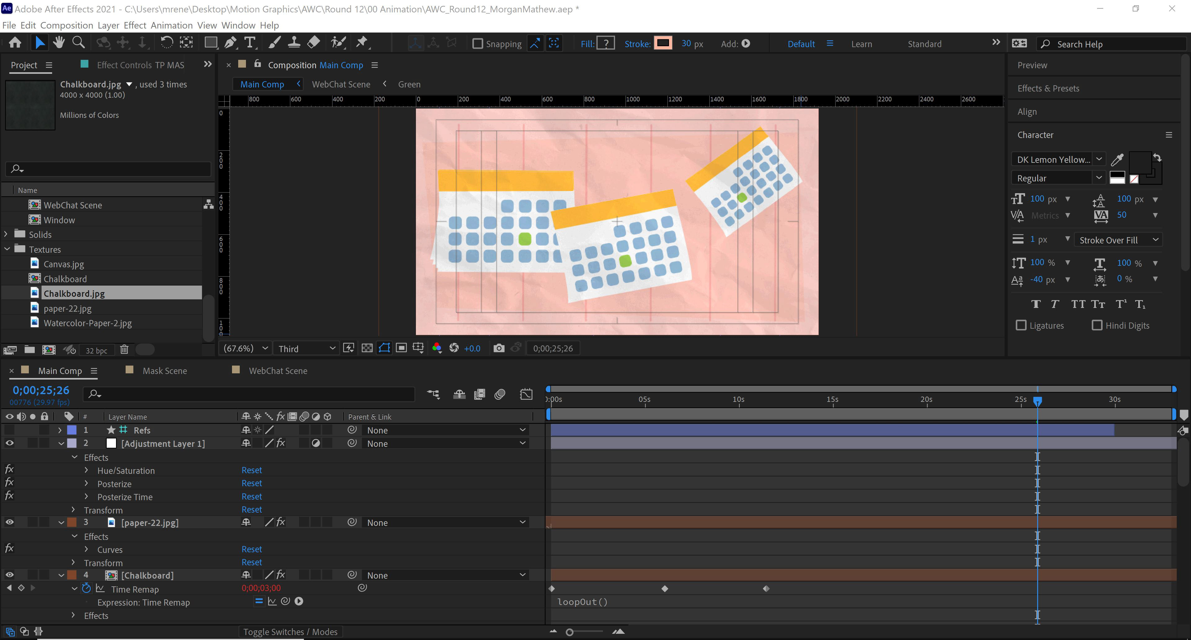Switch to the Mask Scene timeline tab
This screenshot has width=1191, height=640.
pos(165,371)
